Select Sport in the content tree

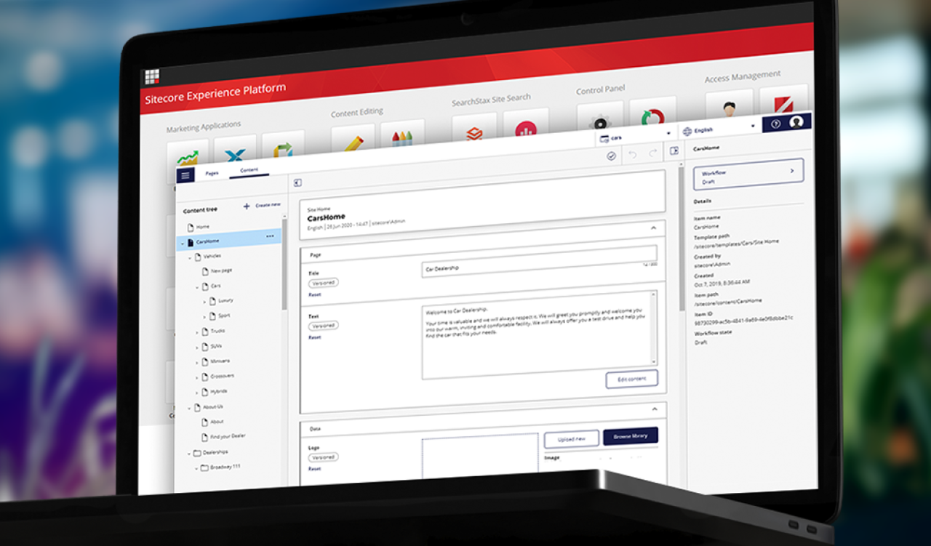pos(224,316)
